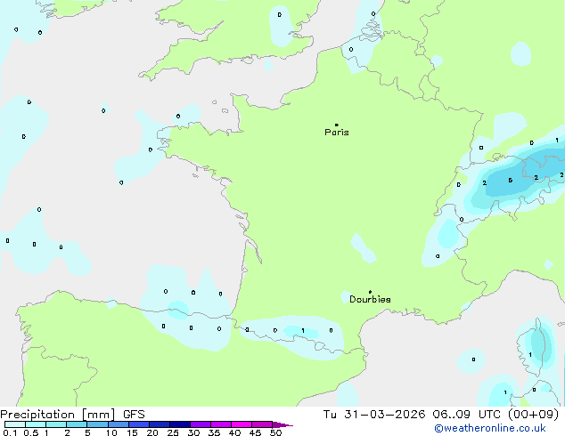The width and height of the screenshot is (565, 436).
Task: Select purple swatch between 30 and 35
Action: (201, 424)
